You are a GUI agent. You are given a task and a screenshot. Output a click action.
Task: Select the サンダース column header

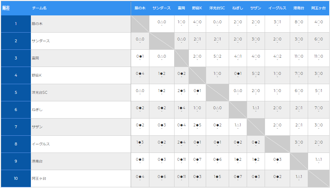(162, 8)
